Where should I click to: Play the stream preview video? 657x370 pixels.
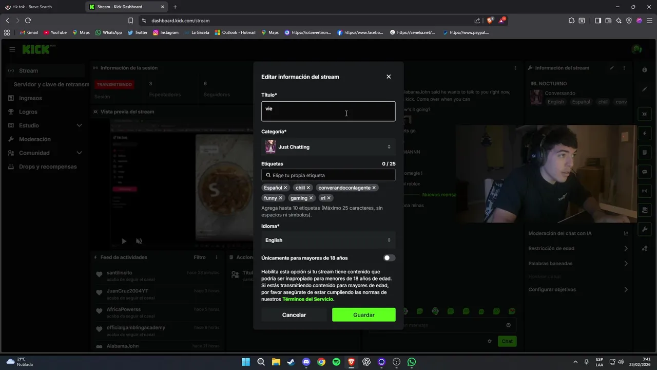pos(124,241)
